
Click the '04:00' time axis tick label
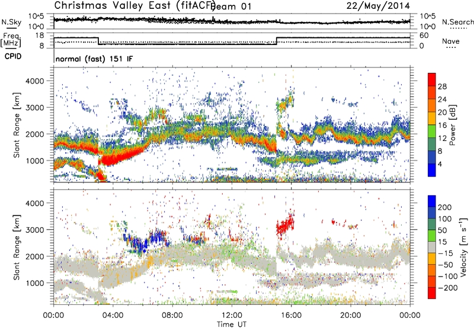click(x=113, y=316)
